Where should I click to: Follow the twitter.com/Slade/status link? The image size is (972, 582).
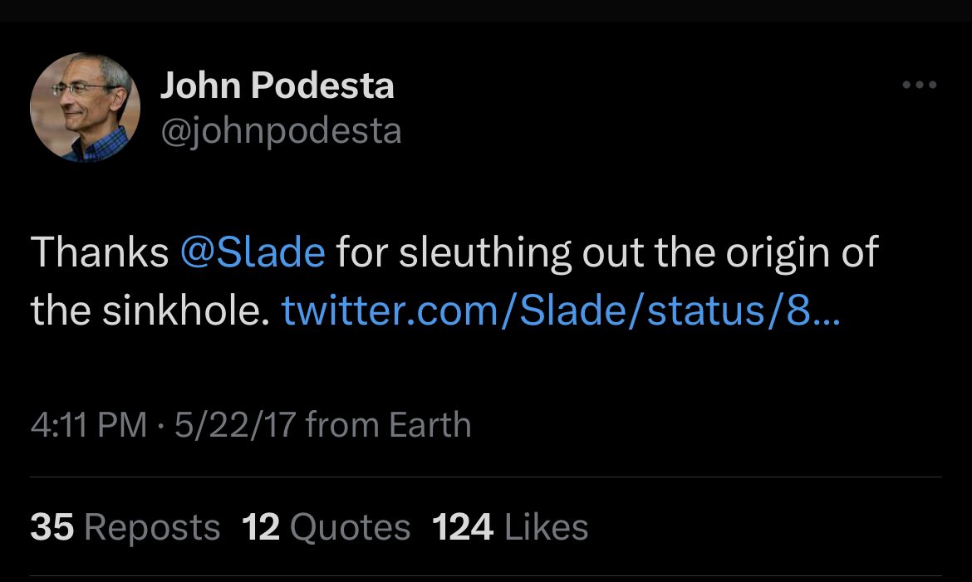pos(561,311)
